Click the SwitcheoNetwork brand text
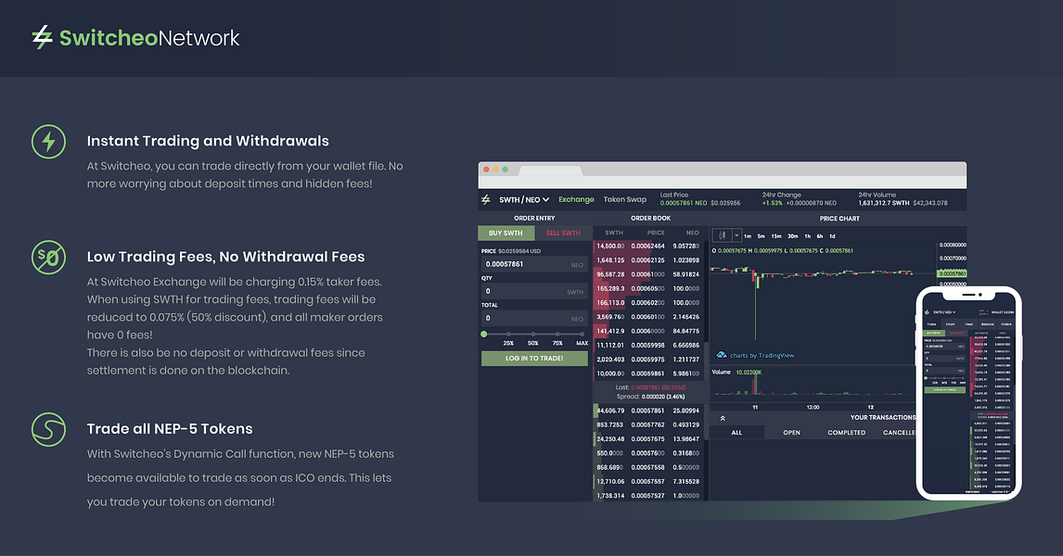This screenshot has width=1063, height=556. click(x=149, y=38)
